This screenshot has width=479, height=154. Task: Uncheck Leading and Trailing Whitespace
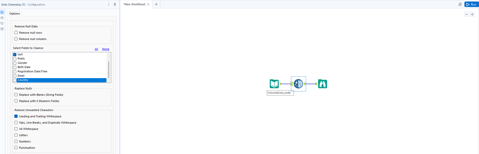(x=16, y=116)
